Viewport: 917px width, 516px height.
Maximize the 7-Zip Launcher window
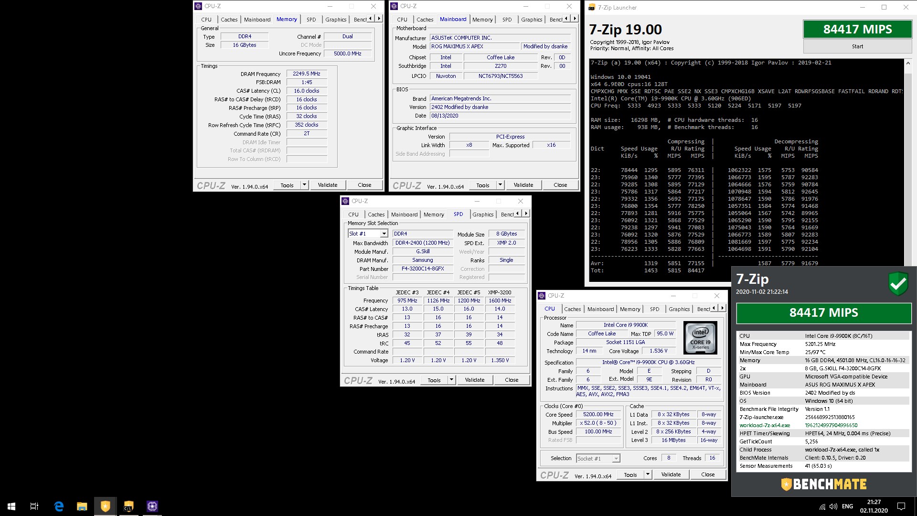pos(884,7)
